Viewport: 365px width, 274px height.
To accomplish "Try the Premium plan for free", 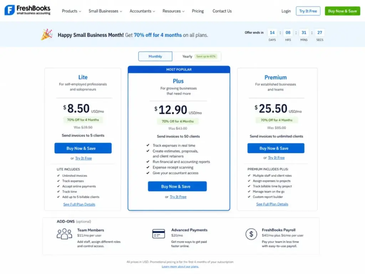I will coord(276,158).
